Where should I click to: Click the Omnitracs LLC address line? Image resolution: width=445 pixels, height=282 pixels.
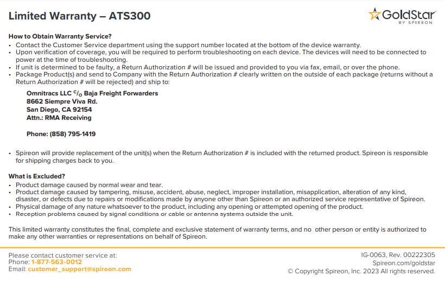[92, 93]
